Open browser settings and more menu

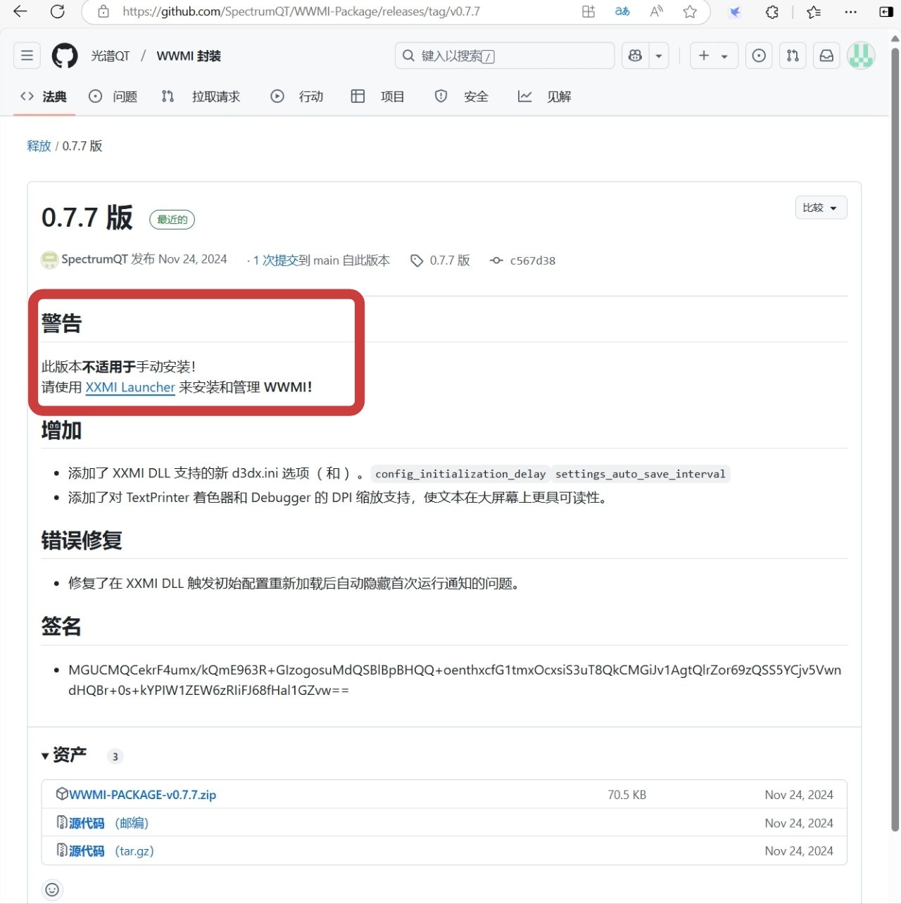click(x=850, y=11)
